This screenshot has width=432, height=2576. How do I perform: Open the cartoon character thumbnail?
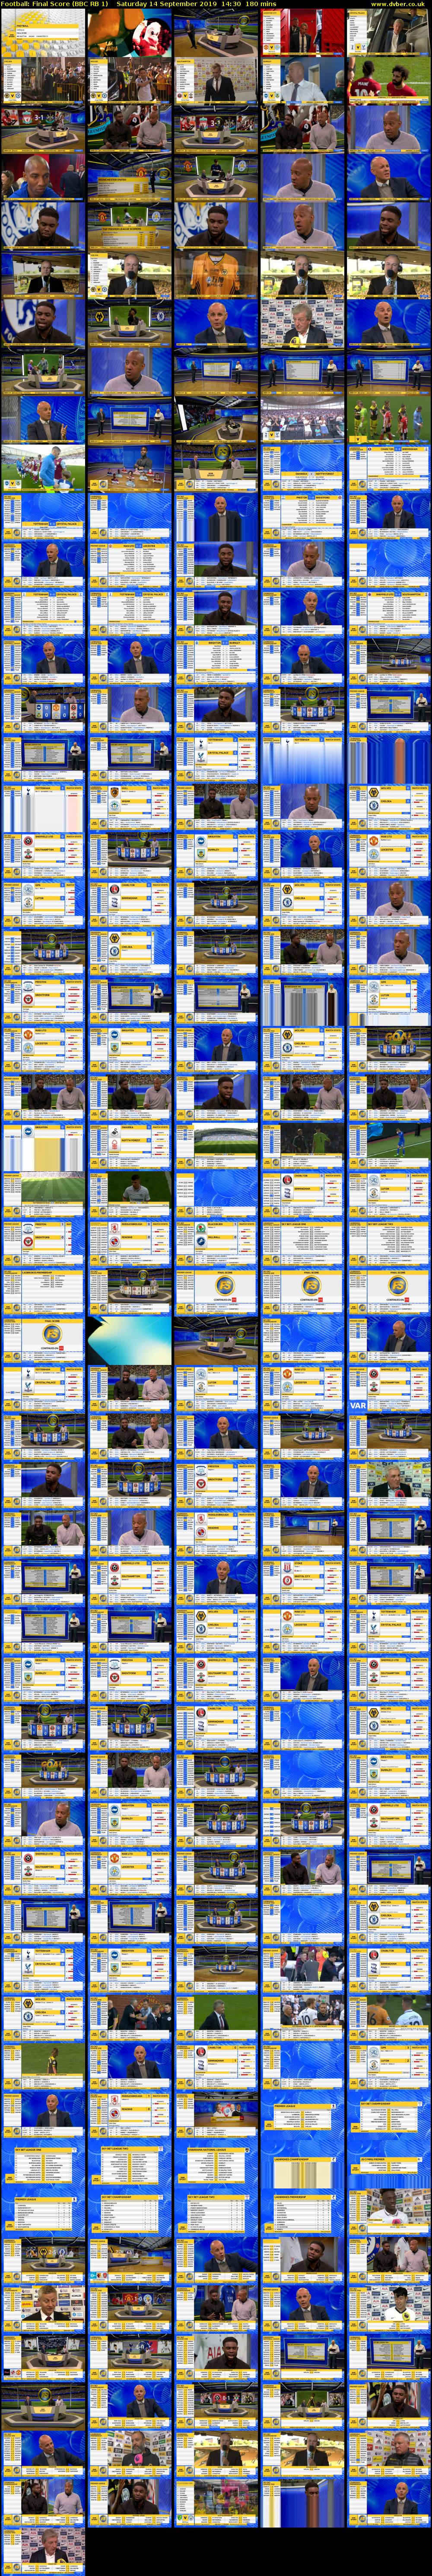point(130,33)
